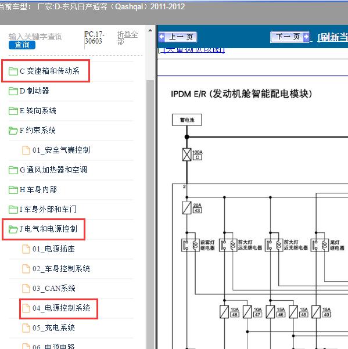This screenshot has height=349, width=348.
Task: Expand folder E 转向系统
Action: (38, 110)
